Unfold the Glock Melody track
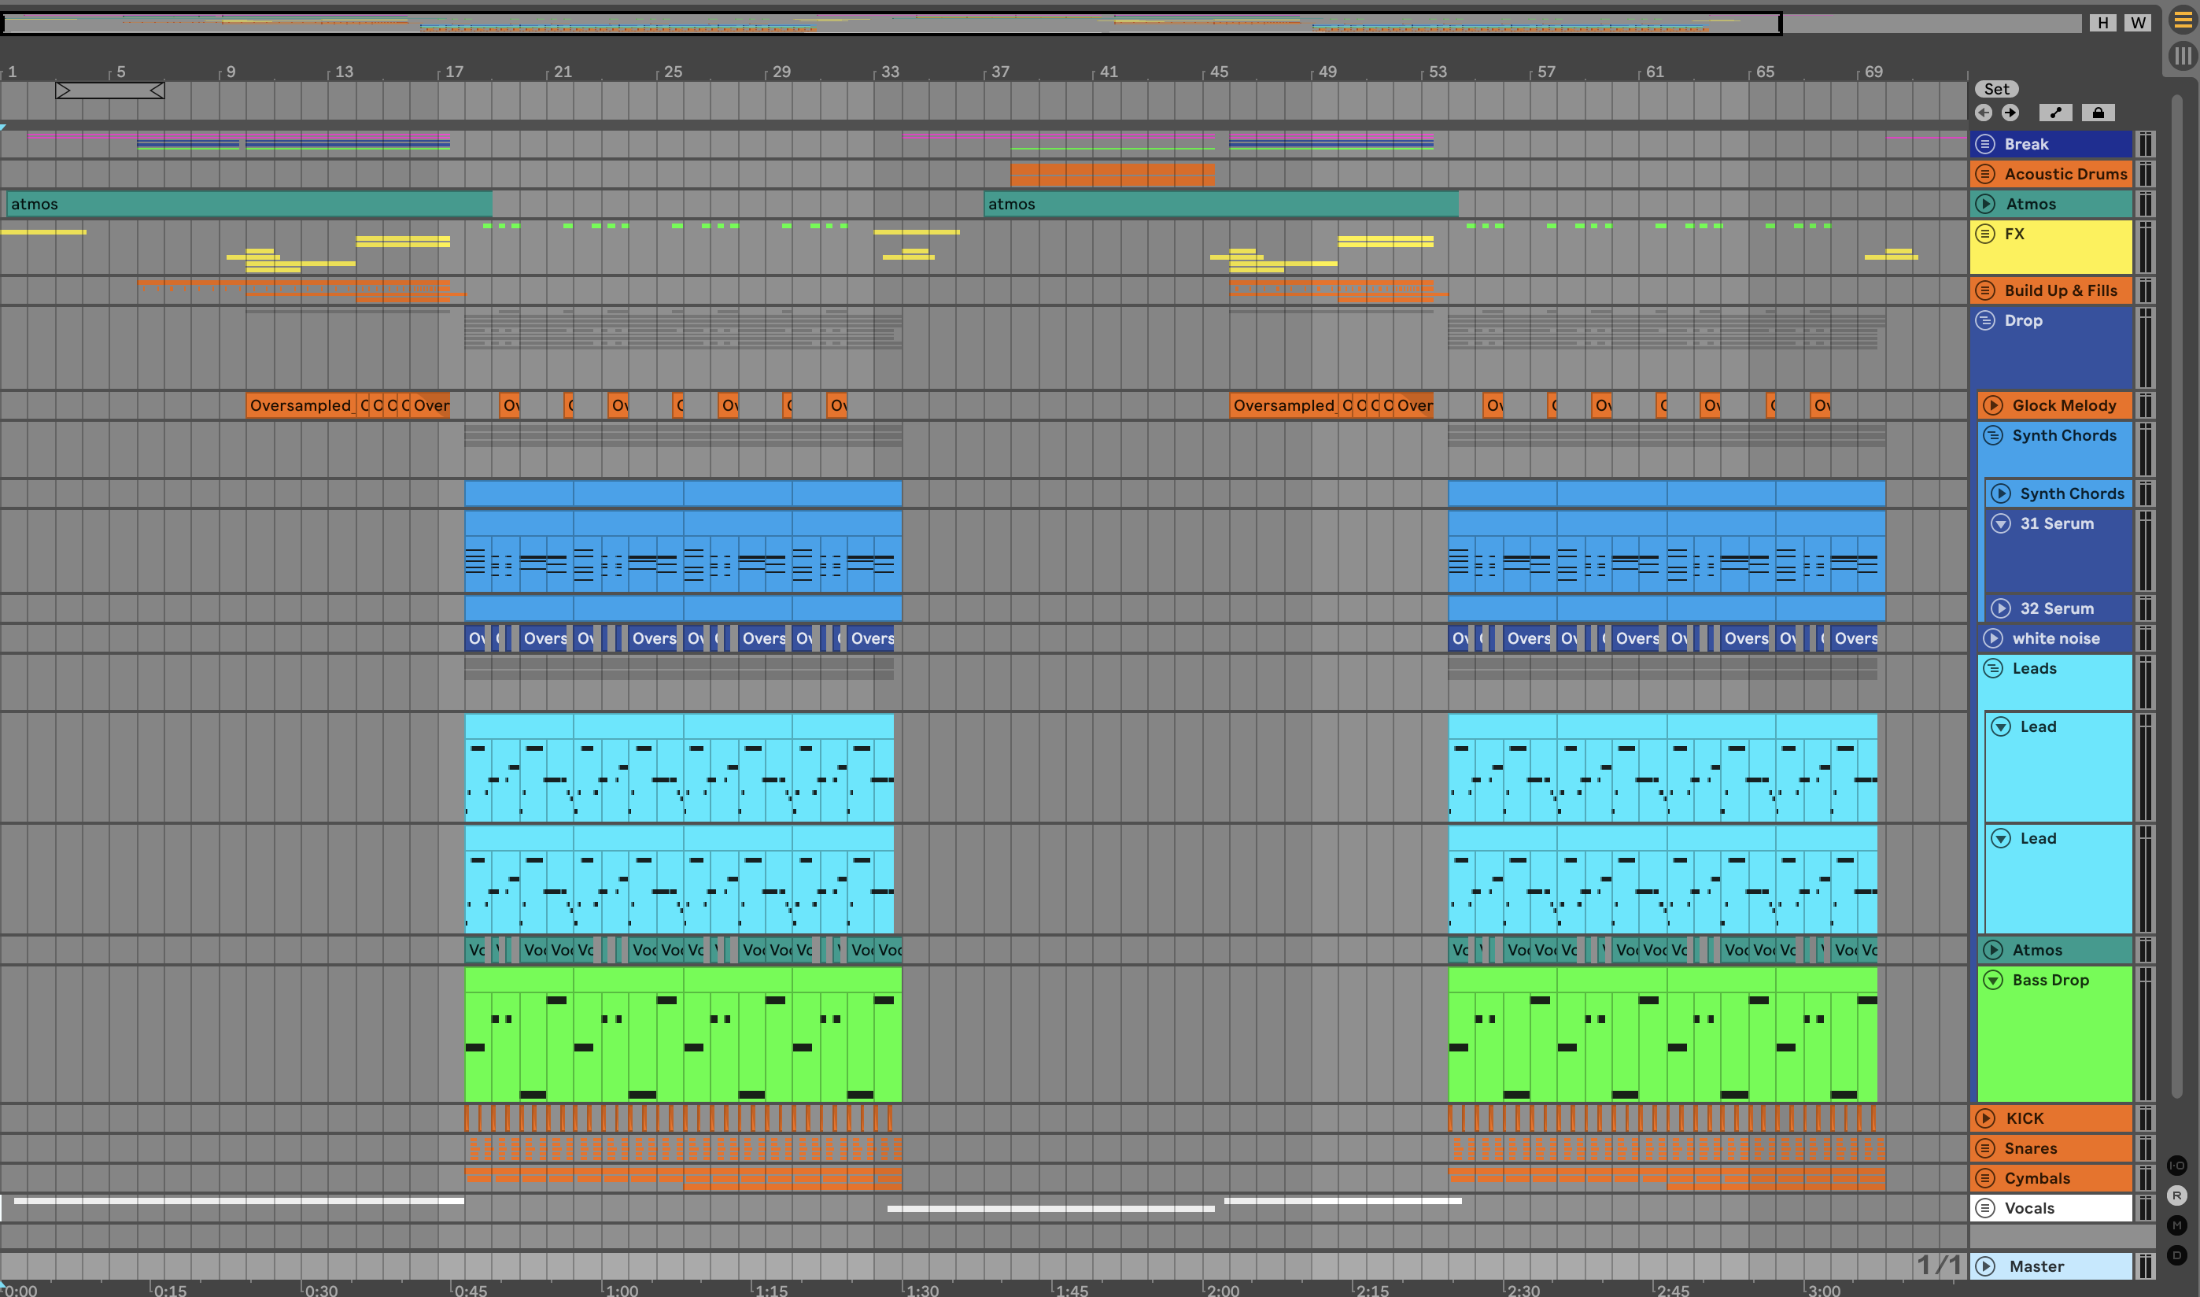2200x1297 pixels. tap(1993, 405)
